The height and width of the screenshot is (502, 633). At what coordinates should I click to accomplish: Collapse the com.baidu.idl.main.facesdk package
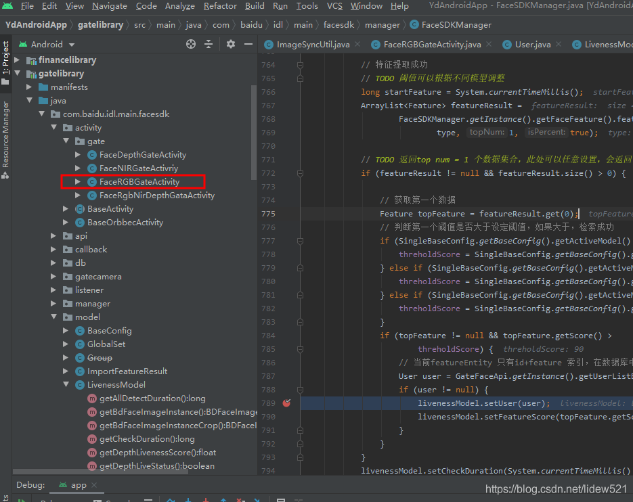41,114
